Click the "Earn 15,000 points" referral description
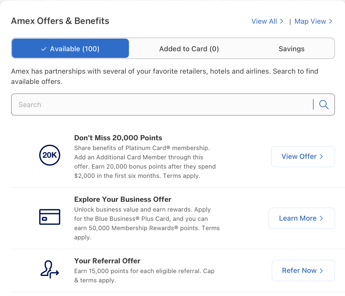 coord(144,276)
